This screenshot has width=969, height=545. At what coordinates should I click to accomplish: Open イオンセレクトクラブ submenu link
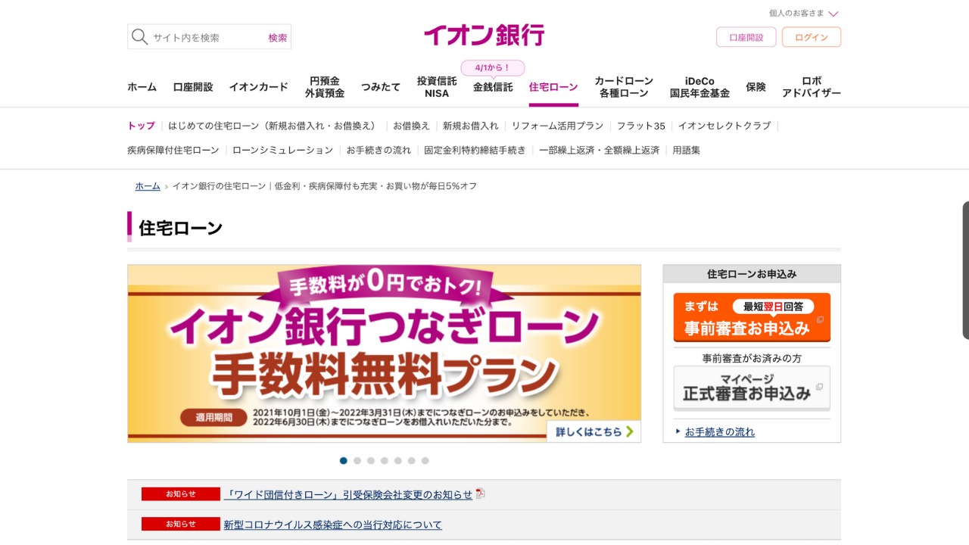724,126
